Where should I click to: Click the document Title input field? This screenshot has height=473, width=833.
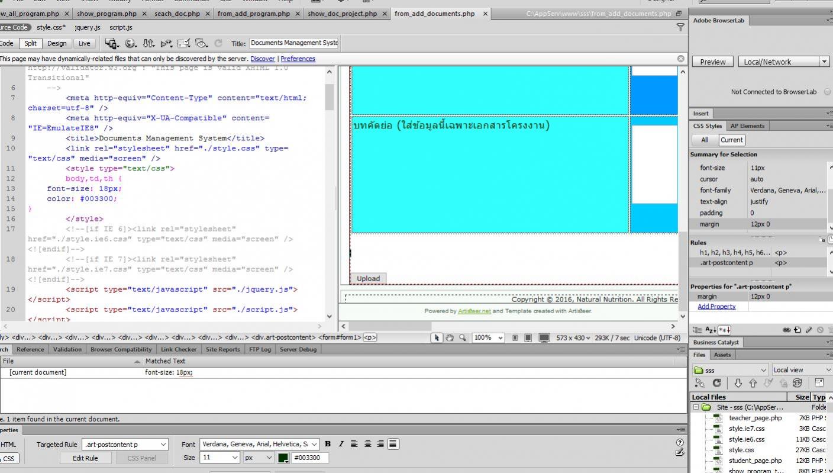click(x=294, y=43)
